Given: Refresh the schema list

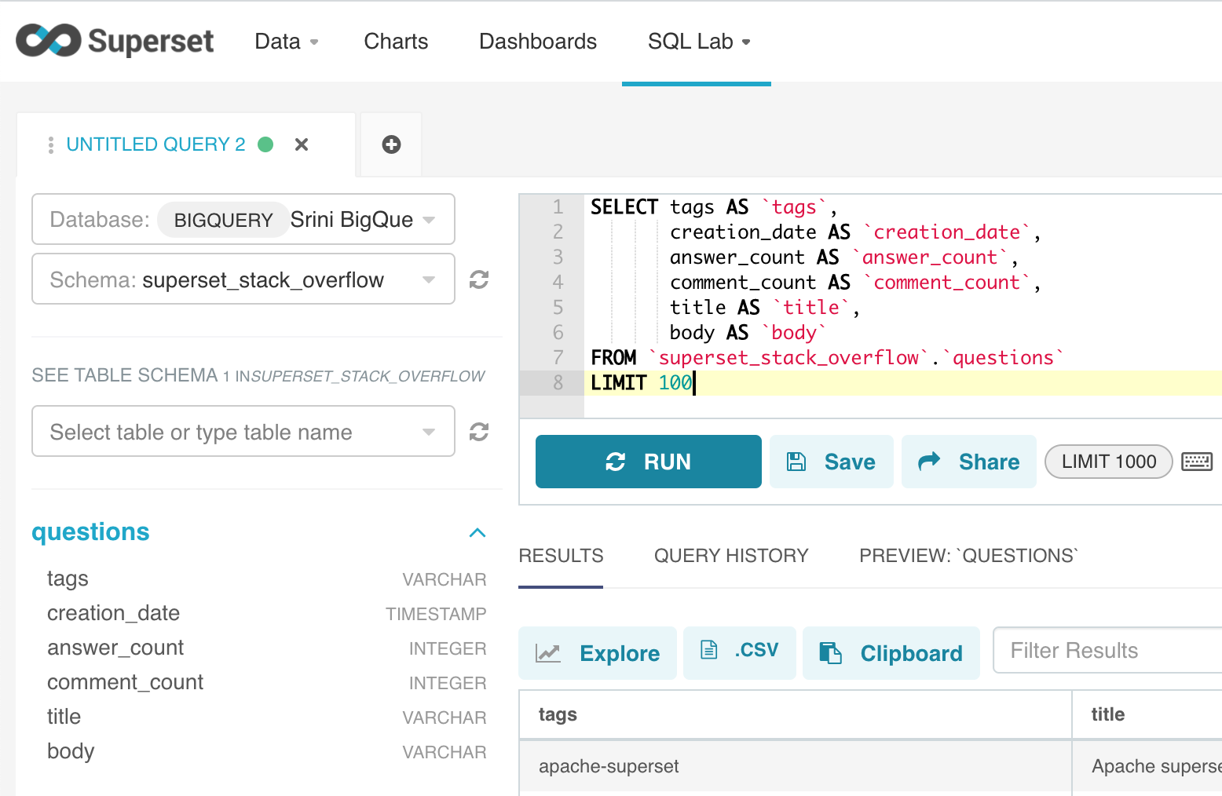Looking at the screenshot, I should coord(479,279).
